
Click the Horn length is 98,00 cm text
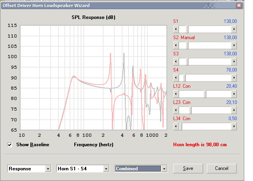click(x=200, y=145)
